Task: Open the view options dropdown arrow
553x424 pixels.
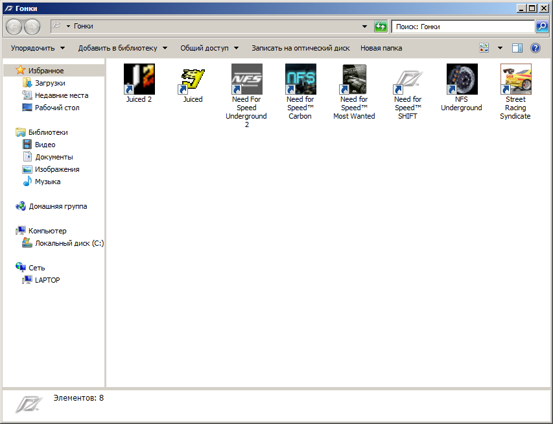Action: coord(500,48)
